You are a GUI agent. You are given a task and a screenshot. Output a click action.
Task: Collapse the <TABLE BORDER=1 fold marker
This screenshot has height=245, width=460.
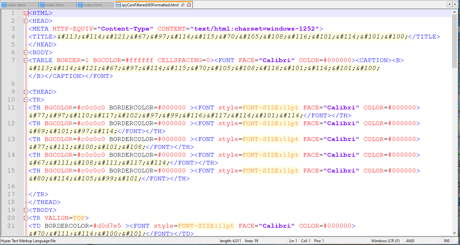click(x=26, y=61)
